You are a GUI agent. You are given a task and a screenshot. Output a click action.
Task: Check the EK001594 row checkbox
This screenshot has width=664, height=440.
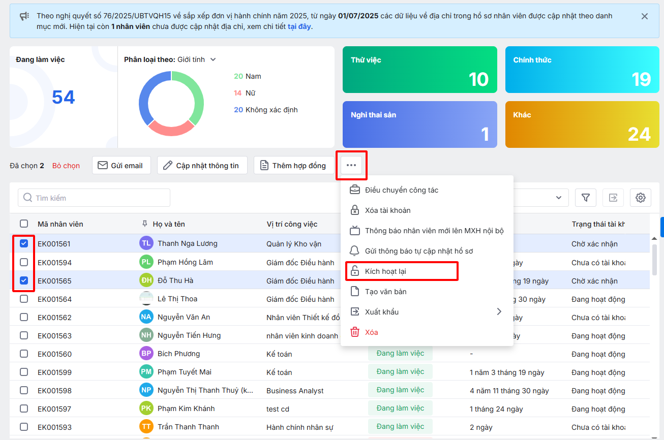[x=24, y=262]
